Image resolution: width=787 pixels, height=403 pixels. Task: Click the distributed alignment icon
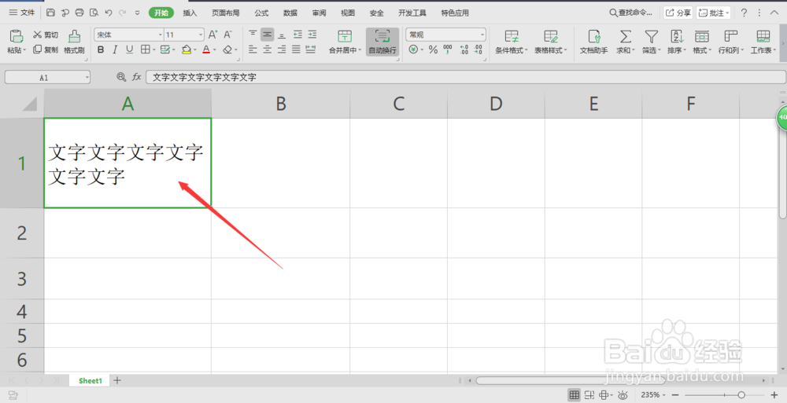tap(311, 49)
